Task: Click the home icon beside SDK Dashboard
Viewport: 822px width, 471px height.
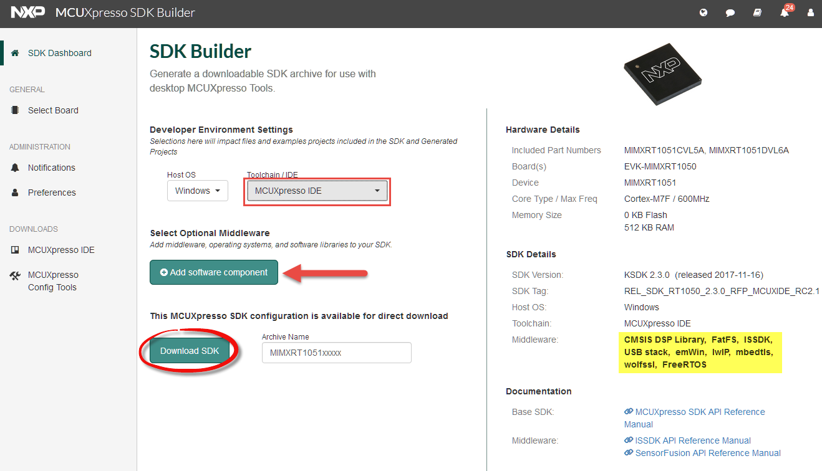Action: 16,53
